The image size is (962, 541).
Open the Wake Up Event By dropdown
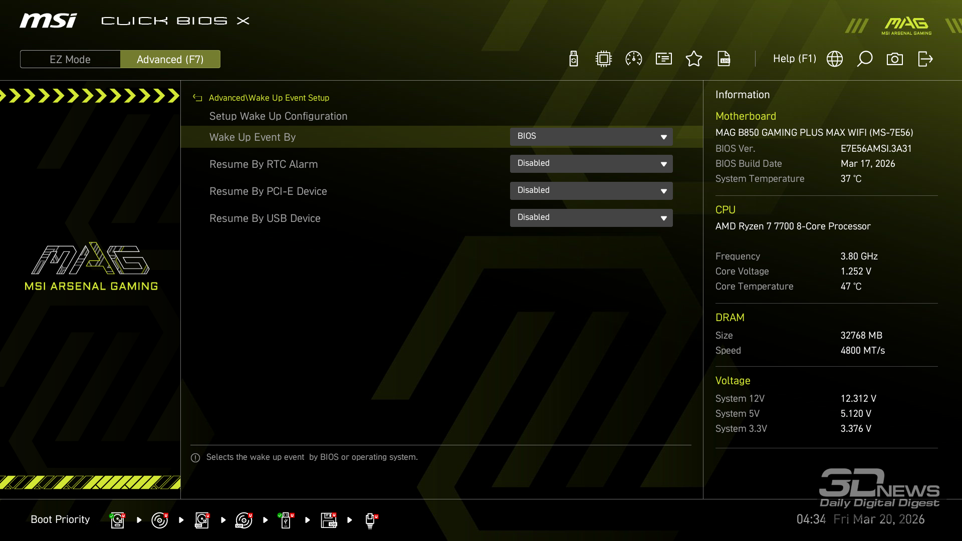click(591, 137)
